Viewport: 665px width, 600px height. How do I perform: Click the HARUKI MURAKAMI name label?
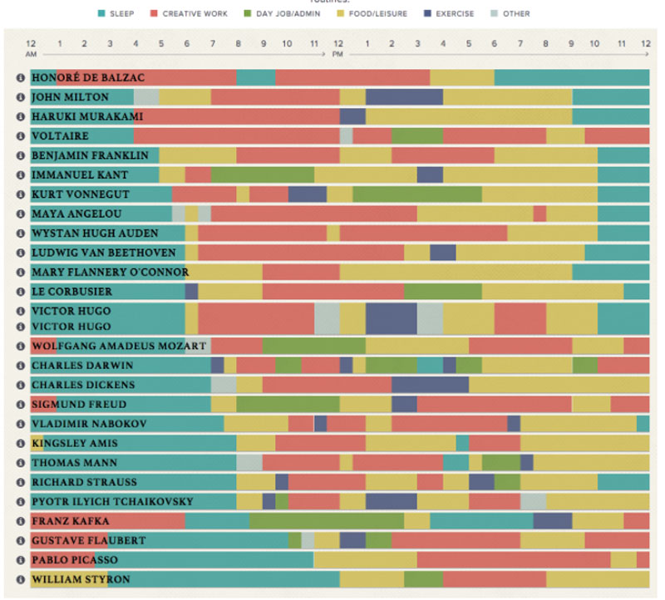(x=87, y=116)
